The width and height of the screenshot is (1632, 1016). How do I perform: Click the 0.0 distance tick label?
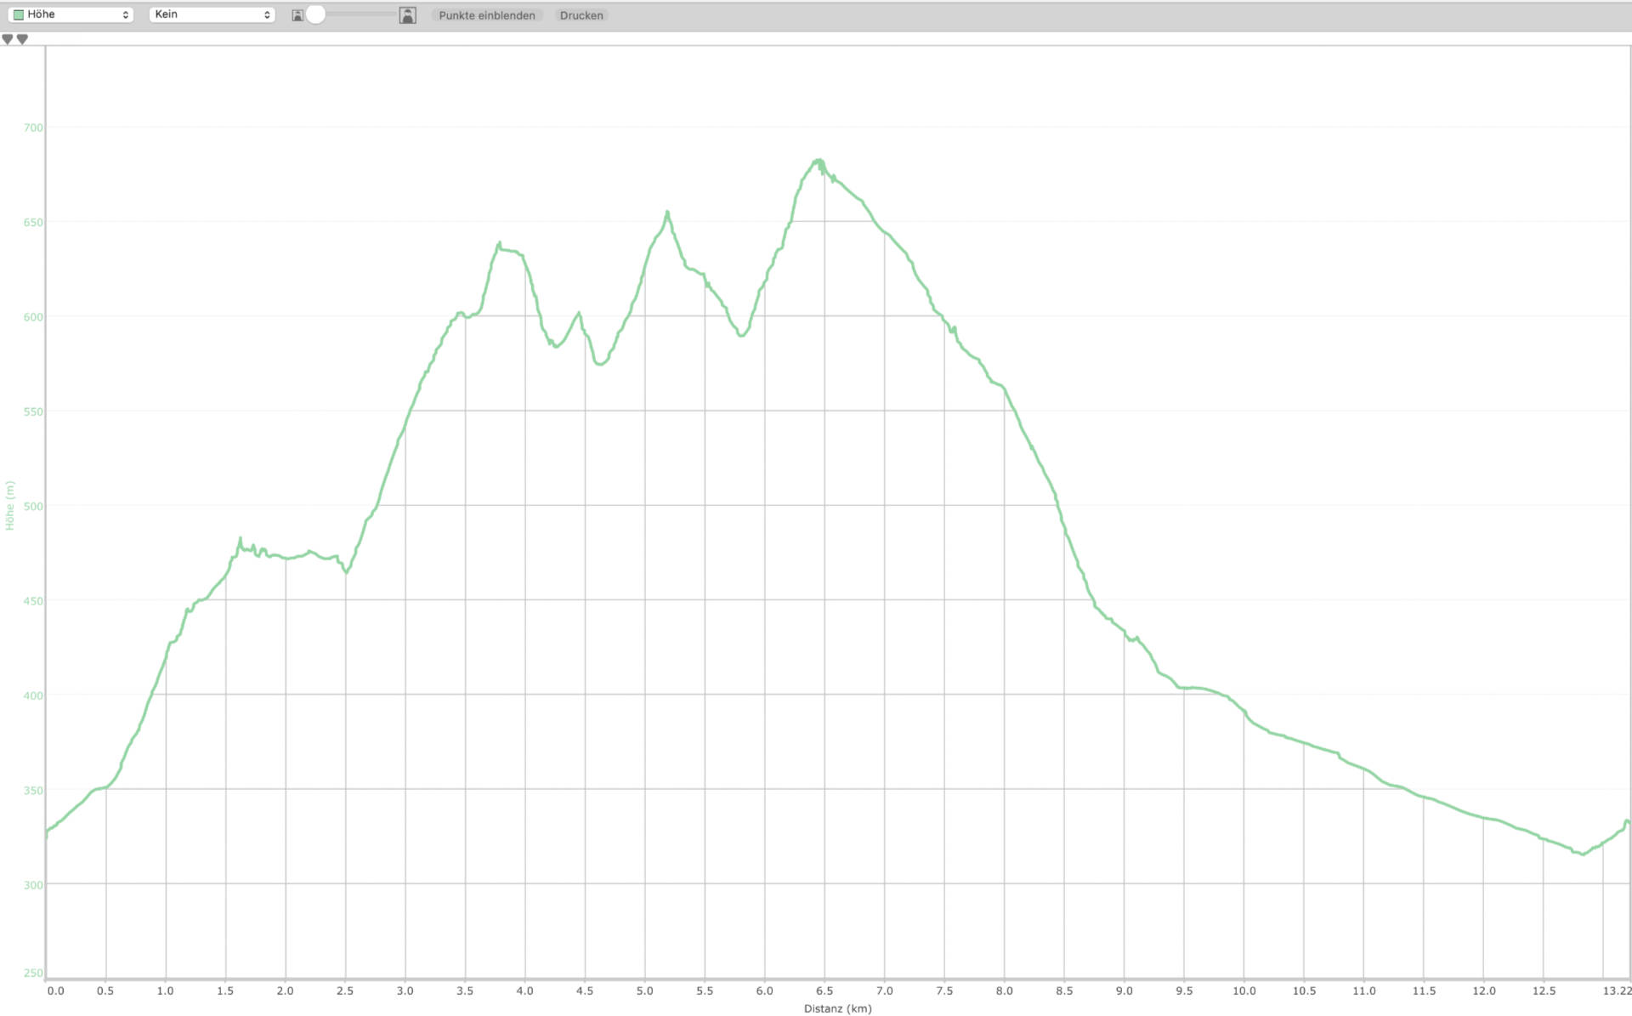55,990
